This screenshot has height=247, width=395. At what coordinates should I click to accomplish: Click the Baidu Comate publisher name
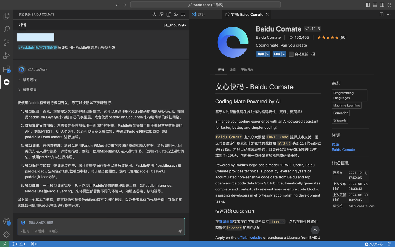[x=268, y=37]
